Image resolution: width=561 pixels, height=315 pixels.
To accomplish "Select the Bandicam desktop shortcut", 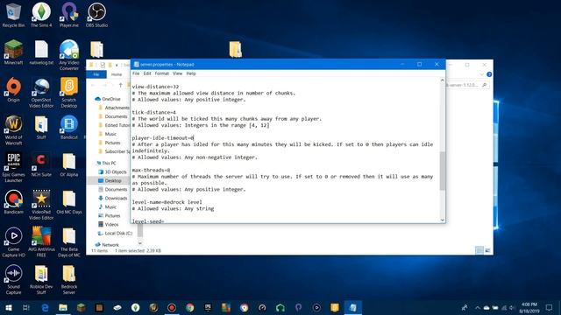I will pos(13,202).
